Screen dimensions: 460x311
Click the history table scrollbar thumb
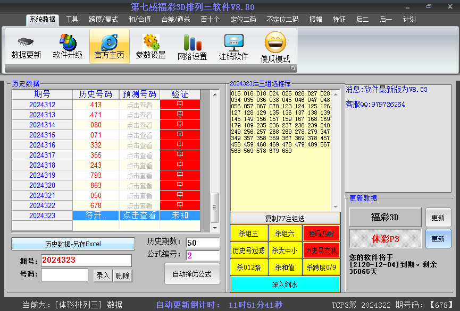[215, 208]
